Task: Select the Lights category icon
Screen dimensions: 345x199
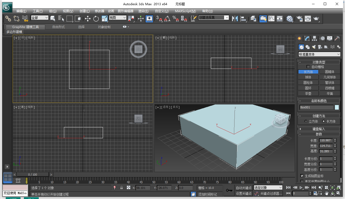Action: click(314, 47)
